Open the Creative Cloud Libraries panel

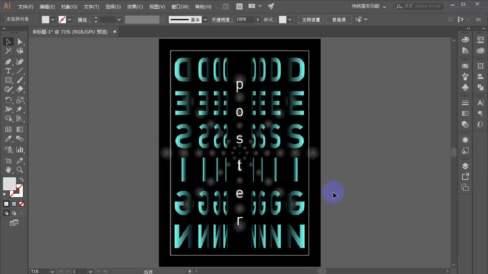click(480, 51)
